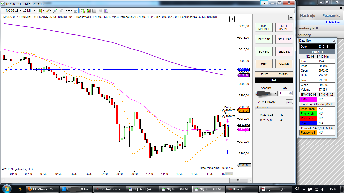Open the chart style candlestick icon

tap(40, 11)
